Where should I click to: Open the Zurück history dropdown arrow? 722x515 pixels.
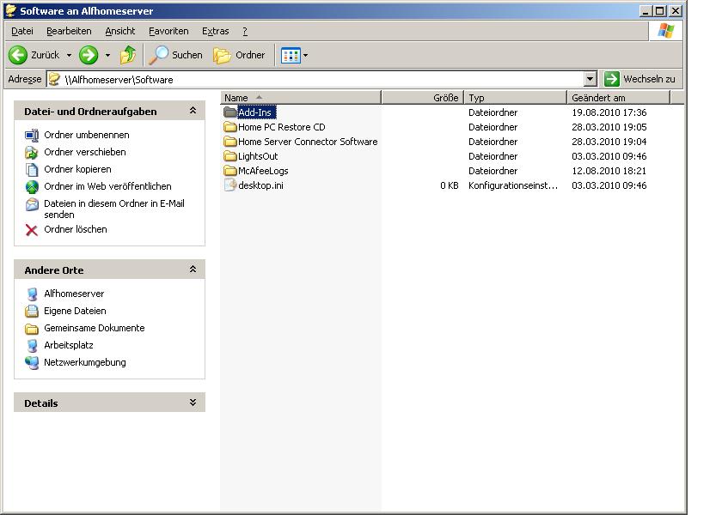pos(70,56)
